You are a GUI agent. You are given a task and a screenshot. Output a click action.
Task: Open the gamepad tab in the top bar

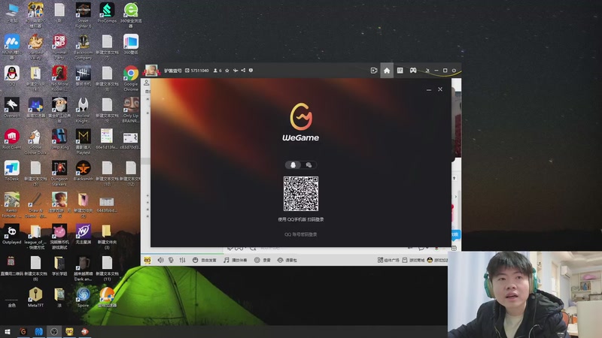pyautogui.click(x=412, y=71)
